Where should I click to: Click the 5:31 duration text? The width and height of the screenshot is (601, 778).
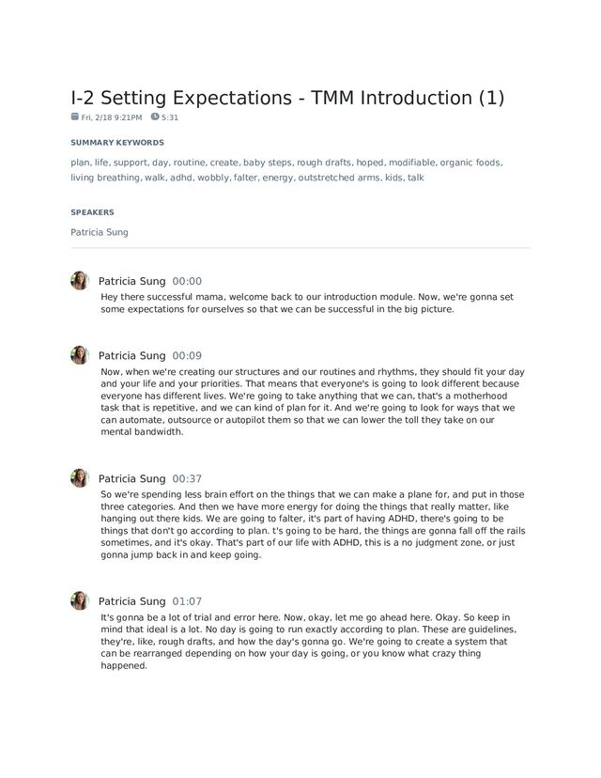(x=170, y=118)
